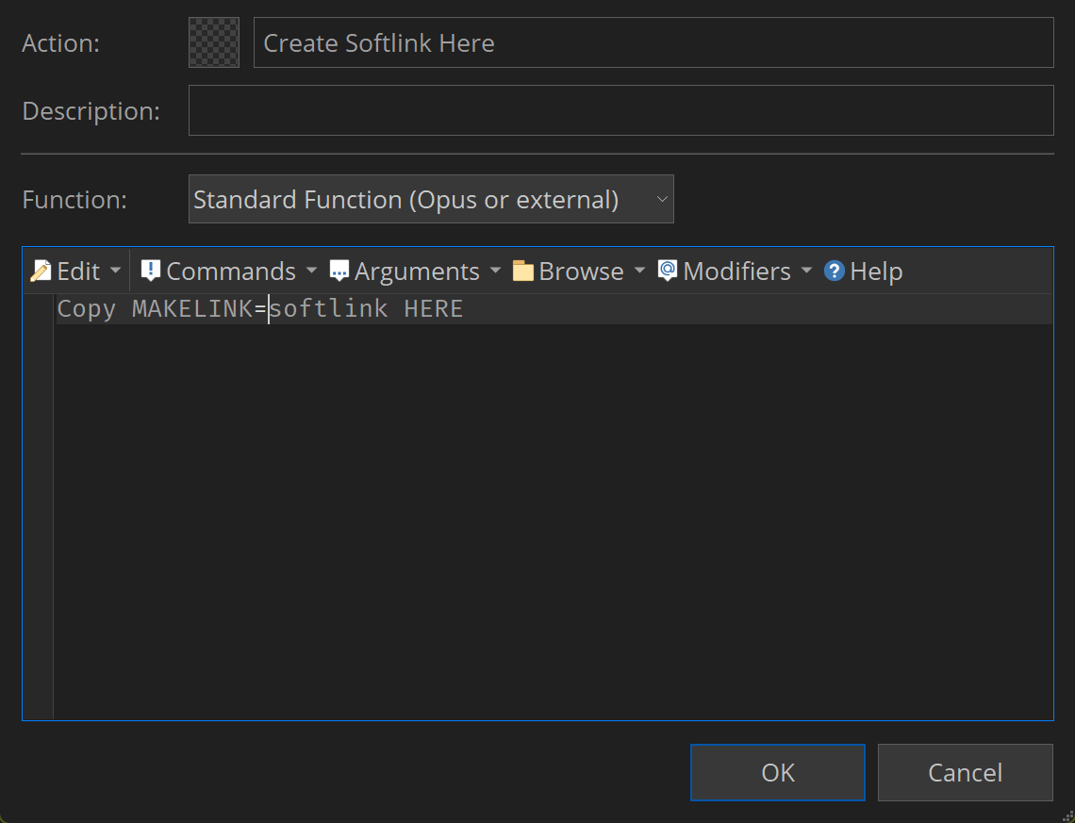Open the Help toolbar item

coord(876,272)
